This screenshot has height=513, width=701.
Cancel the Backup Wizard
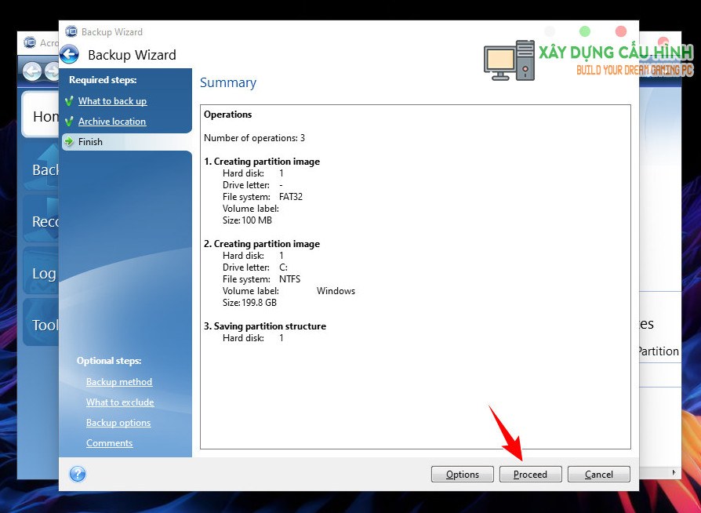599,474
